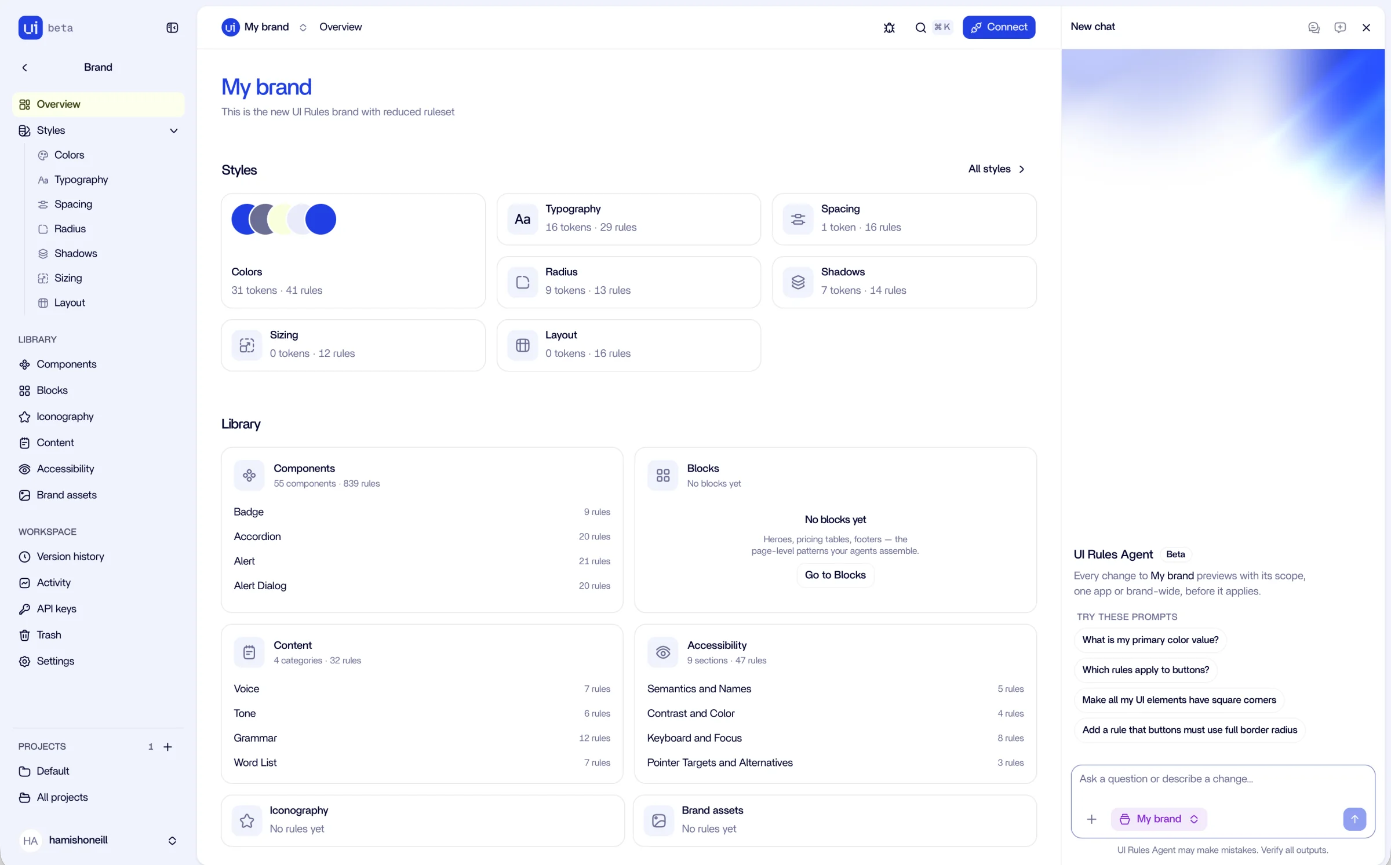Open Keyboard and Focus accessibility row
1391x865 pixels.
[835, 738]
